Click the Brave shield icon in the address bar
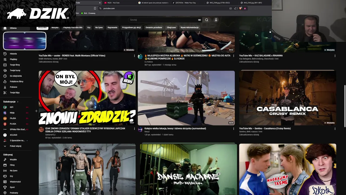 pyautogui.click(x=240, y=8)
